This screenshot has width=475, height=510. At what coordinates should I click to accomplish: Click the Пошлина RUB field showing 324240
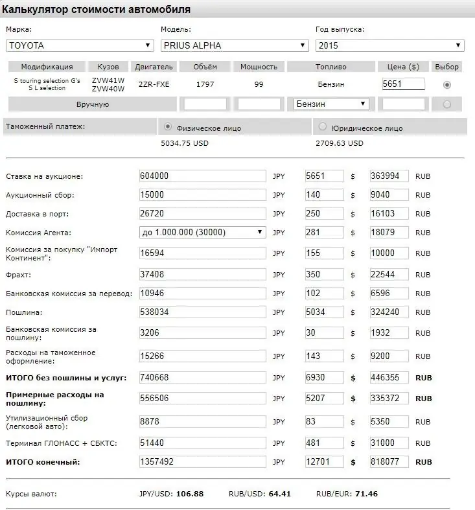pos(389,312)
